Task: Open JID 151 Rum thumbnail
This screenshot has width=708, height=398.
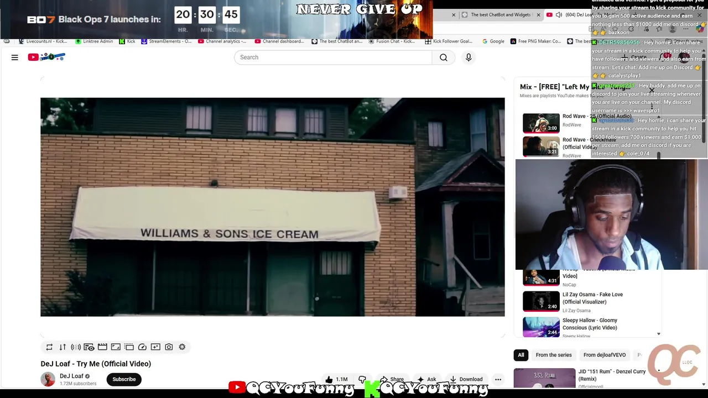Action: [x=544, y=378]
